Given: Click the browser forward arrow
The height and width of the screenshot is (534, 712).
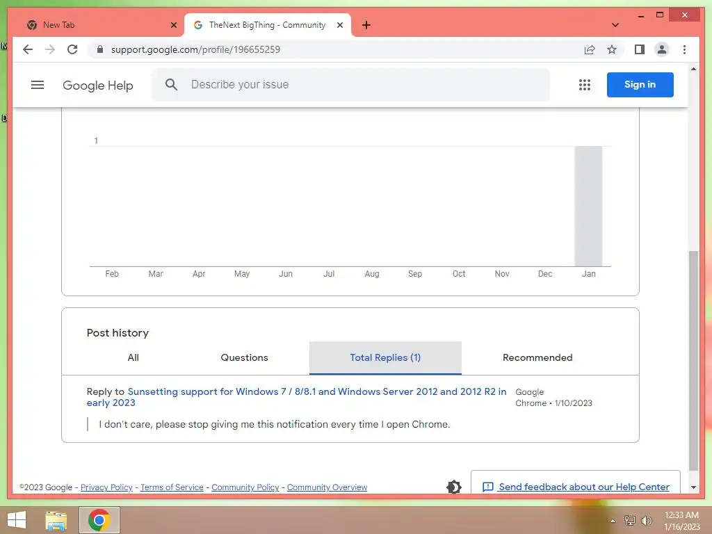Looking at the screenshot, I should point(50,49).
